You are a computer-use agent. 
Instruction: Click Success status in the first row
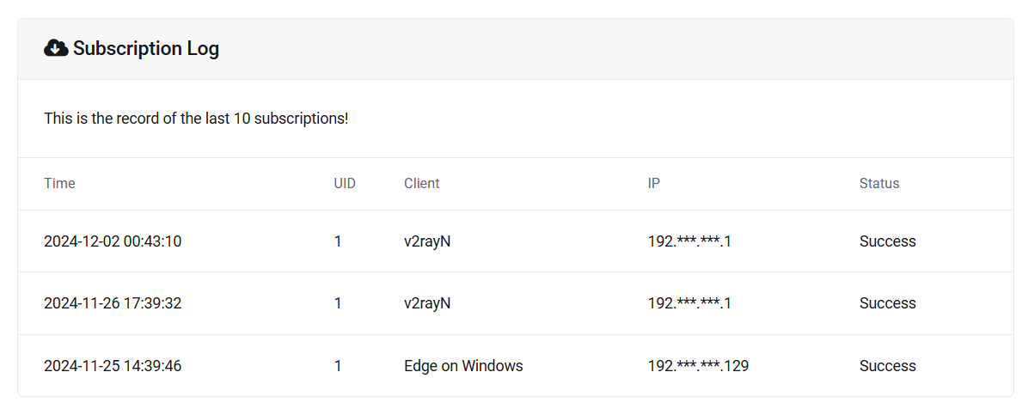point(887,241)
